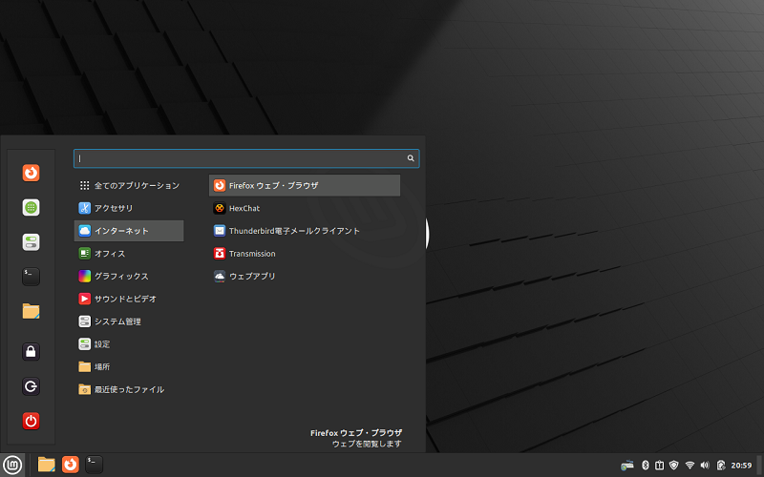Open the calendar via 20:59 clock

coord(741,466)
